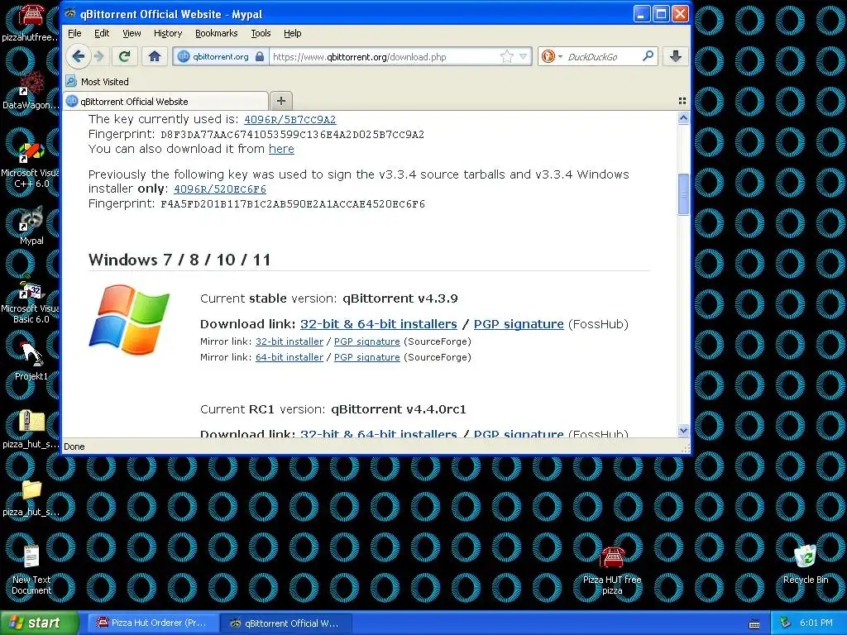
Task: Click the page scrollbar up arrow
Action: click(683, 117)
